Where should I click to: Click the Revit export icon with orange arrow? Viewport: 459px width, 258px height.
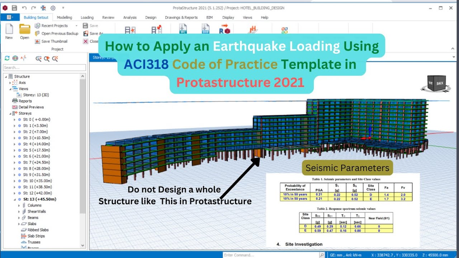(225, 29)
